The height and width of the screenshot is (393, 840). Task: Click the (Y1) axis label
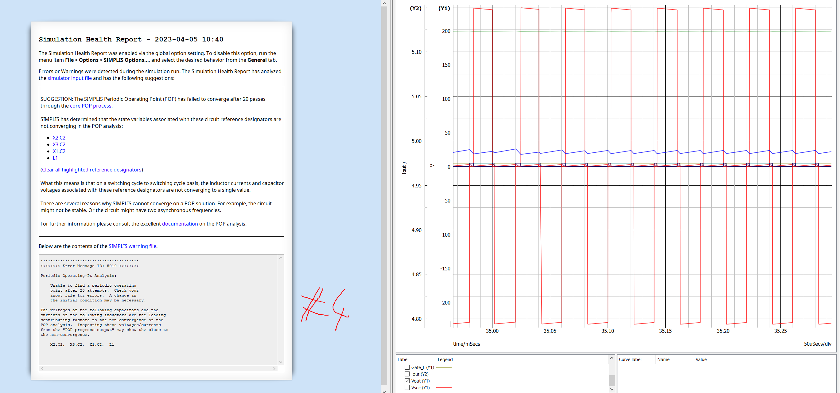(444, 8)
